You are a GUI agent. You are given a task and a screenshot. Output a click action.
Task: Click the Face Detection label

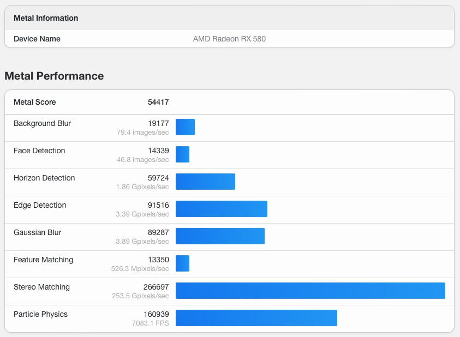click(x=39, y=151)
